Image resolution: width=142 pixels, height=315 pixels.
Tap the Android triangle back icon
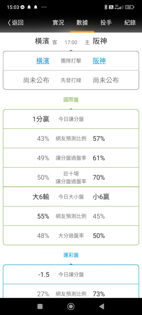point(102,306)
